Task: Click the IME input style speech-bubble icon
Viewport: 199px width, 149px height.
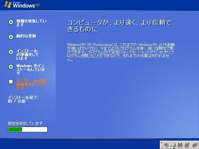Action: pyautogui.click(x=167, y=145)
